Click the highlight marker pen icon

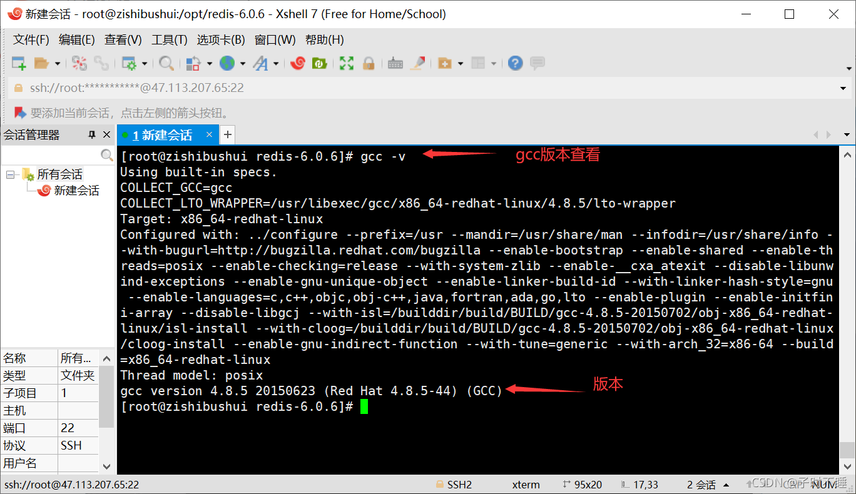click(418, 63)
